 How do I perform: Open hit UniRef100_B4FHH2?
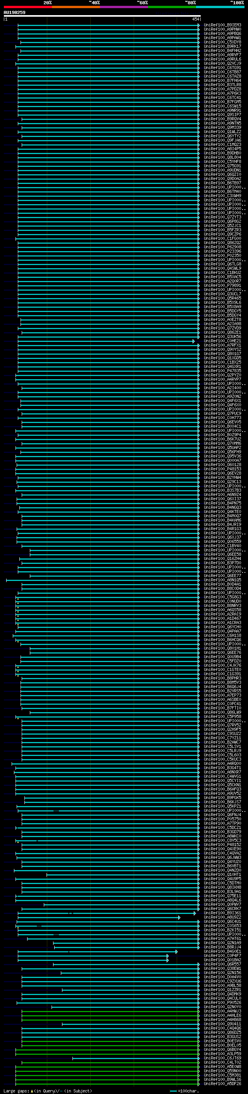coord(222,50)
